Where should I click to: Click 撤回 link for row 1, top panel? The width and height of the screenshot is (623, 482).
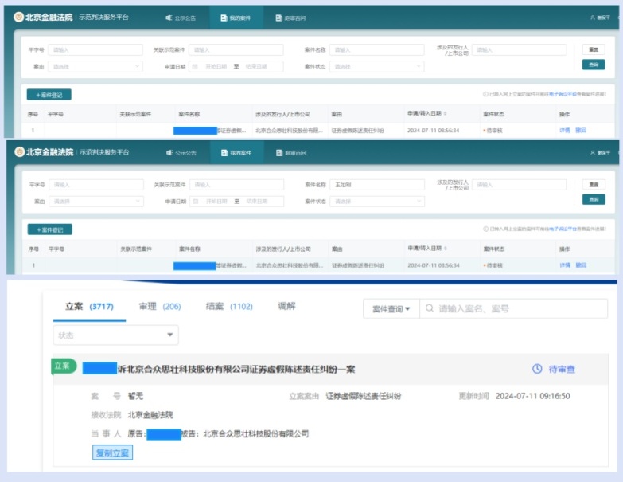click(x=581, y=130)
